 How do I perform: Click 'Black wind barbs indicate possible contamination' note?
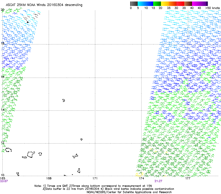point(139,189)
